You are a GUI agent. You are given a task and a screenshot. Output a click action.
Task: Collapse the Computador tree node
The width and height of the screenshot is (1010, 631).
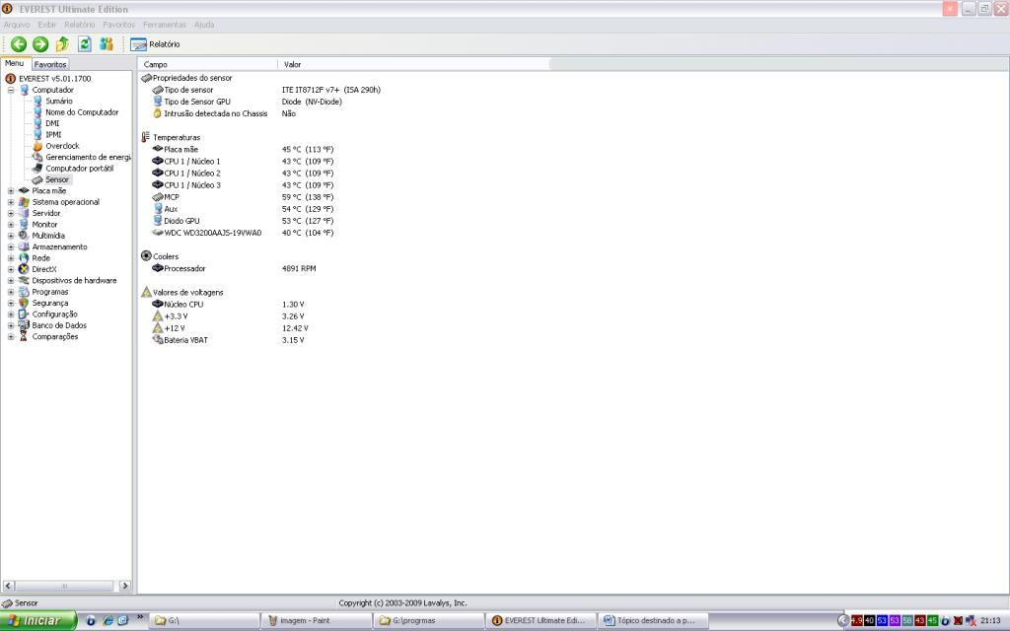click(x=11, y=90)
